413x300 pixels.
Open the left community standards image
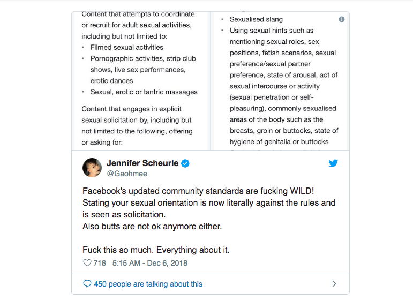pos(140,80)
